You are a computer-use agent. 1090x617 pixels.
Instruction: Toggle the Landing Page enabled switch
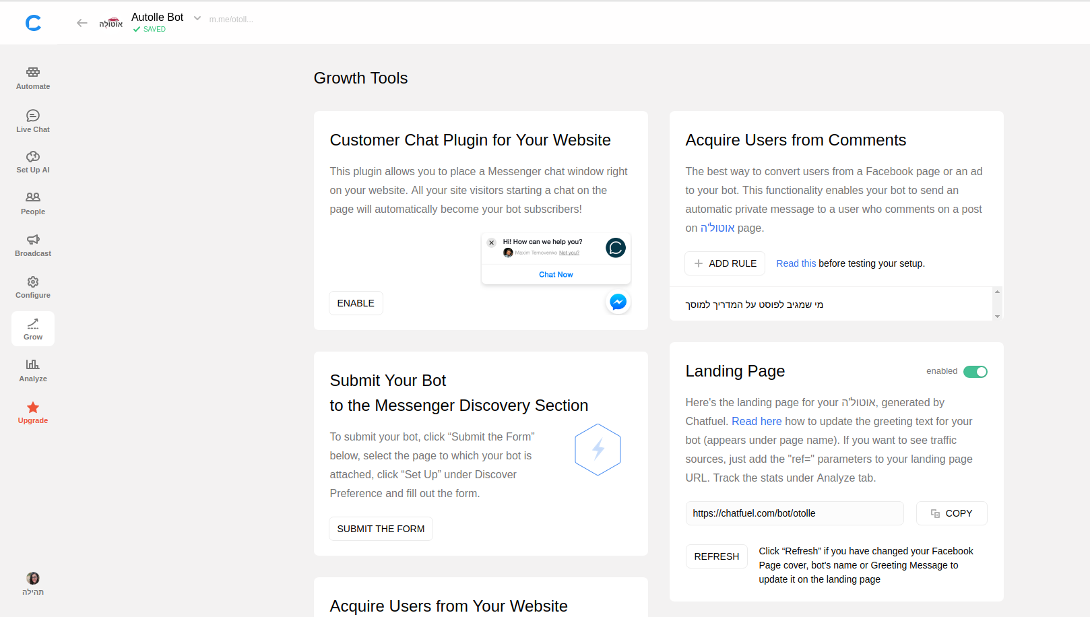(x=975, y=372)
